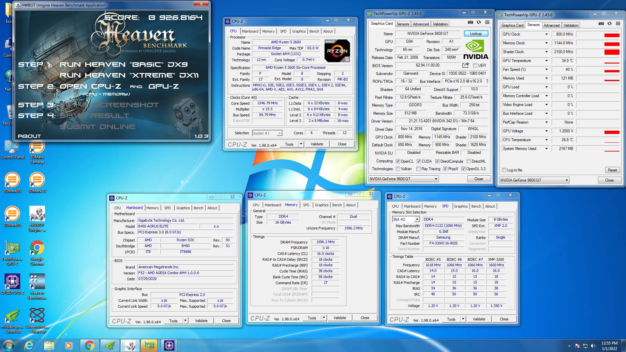Toggle the DirectCompute checkbox
The image size is (626, 352).
(437, 161)
